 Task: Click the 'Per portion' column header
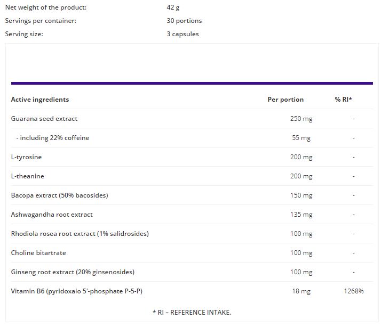[285, 100]
